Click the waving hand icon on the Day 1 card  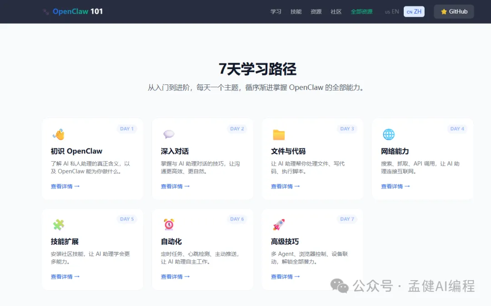59,134
